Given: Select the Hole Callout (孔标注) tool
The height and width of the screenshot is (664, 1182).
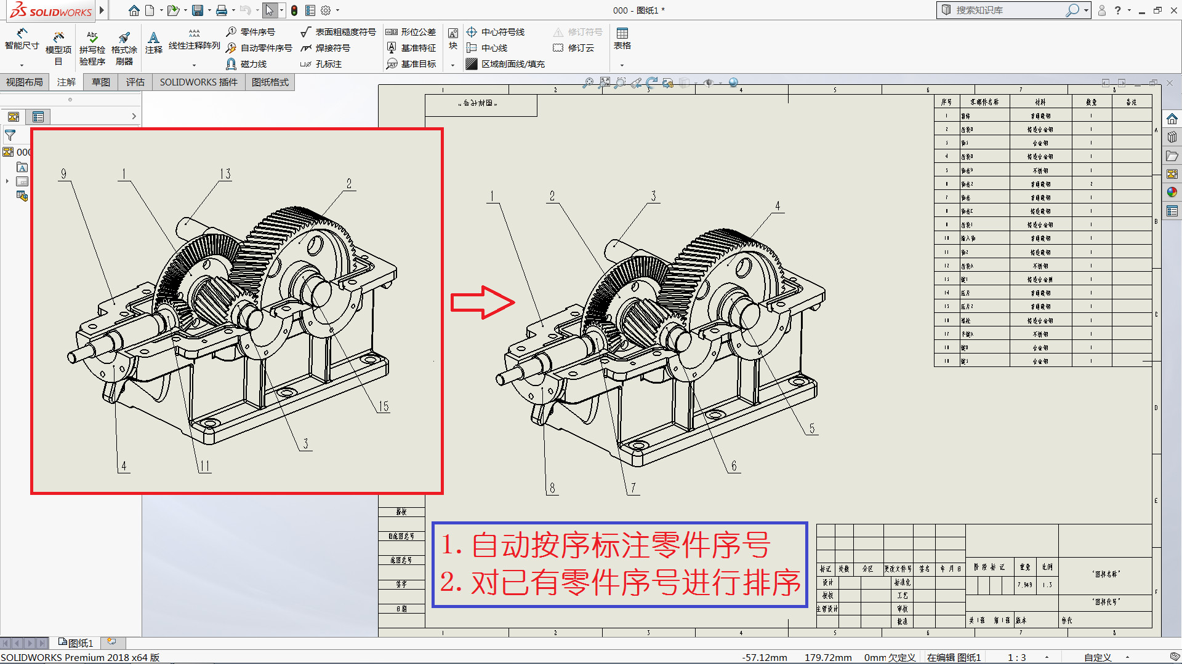Looking at the screenshot, I should tap(321, 64).
